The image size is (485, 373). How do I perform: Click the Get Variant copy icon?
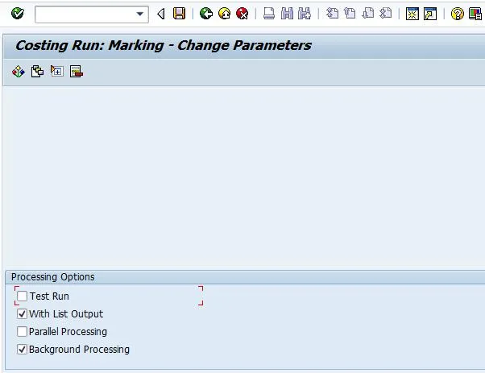[x=37, y=72]
